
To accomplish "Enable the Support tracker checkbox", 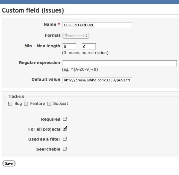I will 49,104.
